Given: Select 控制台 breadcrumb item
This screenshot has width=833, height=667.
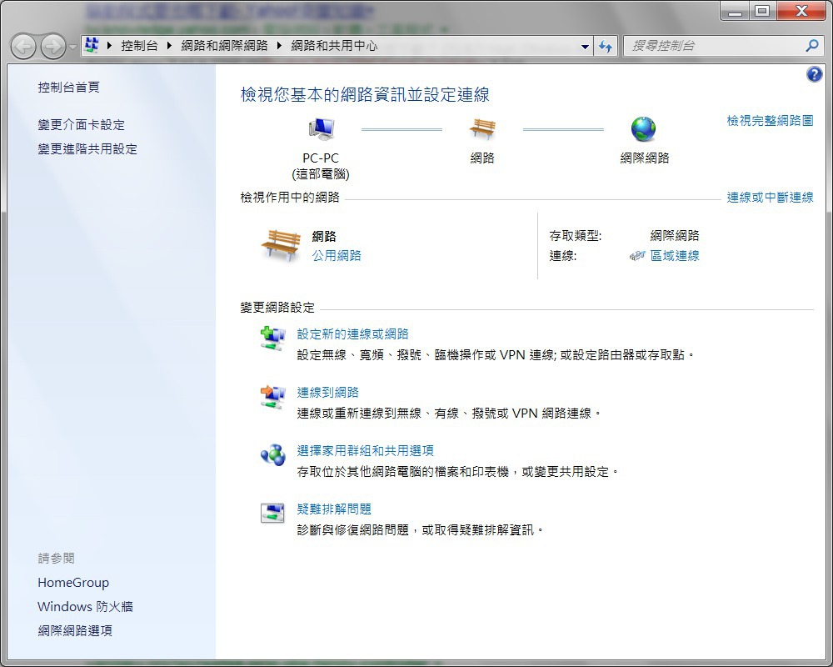Looking at the screenshot, I should coord(139,46).
